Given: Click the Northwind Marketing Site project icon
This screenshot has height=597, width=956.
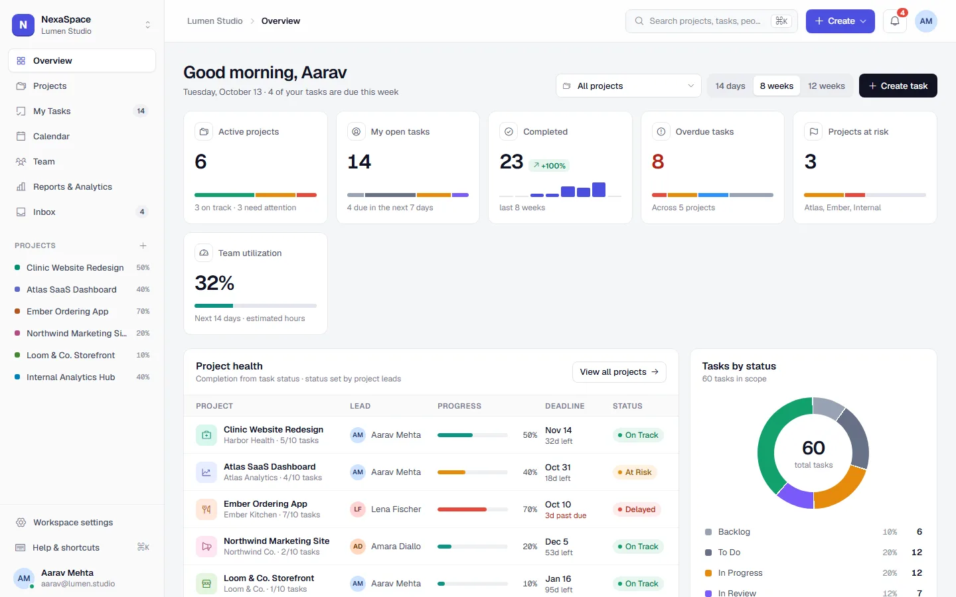Looking at the screenshot, I should [x=206, y=547].
